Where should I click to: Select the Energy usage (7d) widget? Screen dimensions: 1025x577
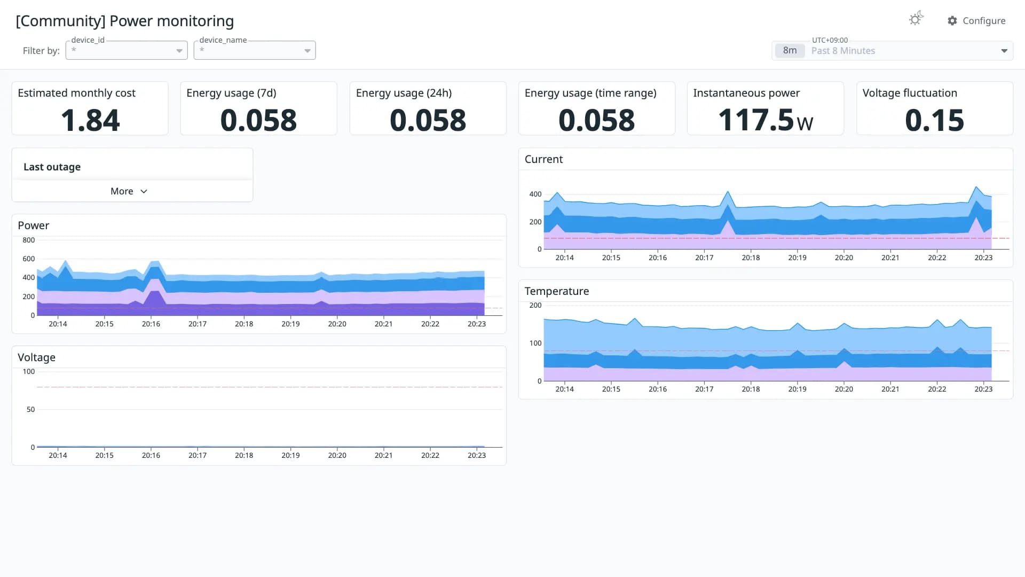(258, 108)
